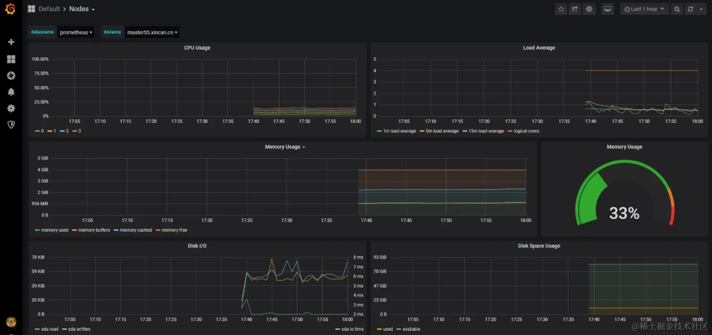Open the Memory Usage gauge panel title
The width and height of the screenshot is (712, 335).
[625, 147]
